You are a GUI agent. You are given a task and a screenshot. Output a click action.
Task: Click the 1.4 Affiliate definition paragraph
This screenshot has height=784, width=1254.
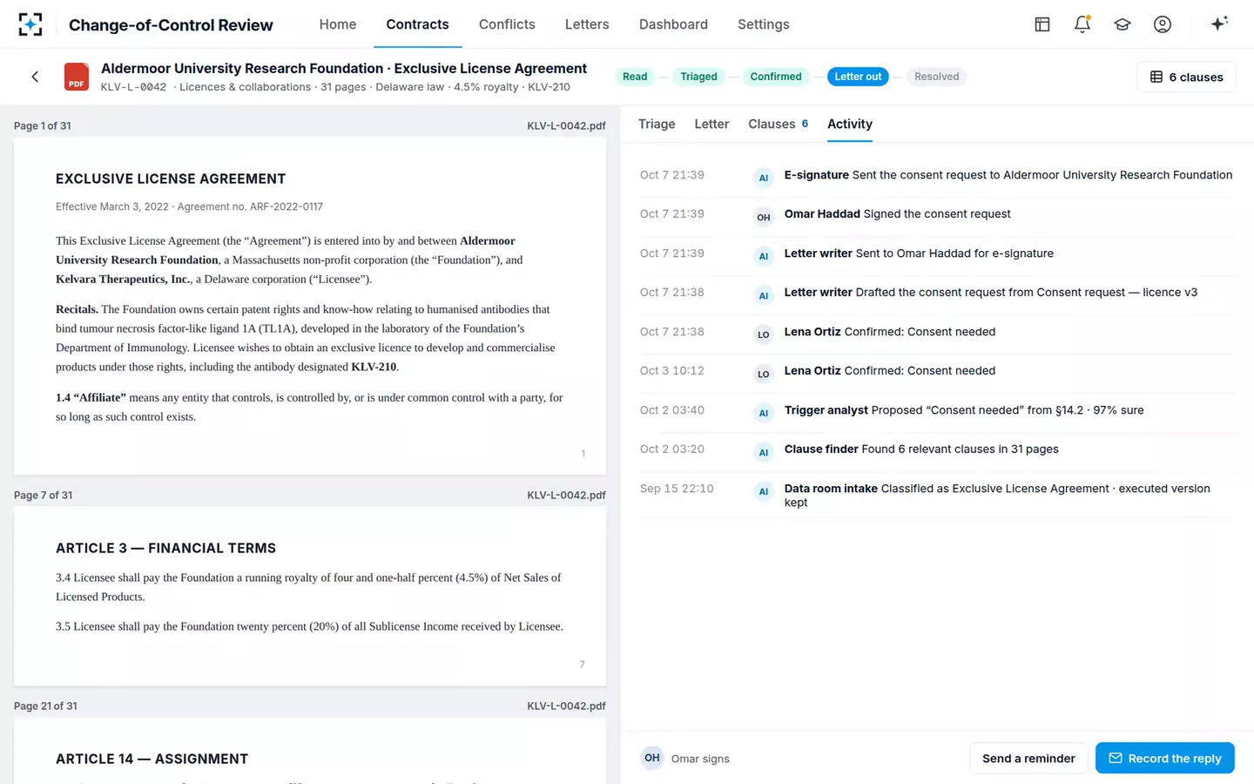pos(309,407)
